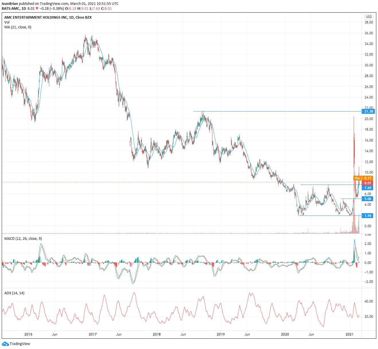Click the blue 21.38 price tag
This screenshot has height=349, width=378.
368,111
